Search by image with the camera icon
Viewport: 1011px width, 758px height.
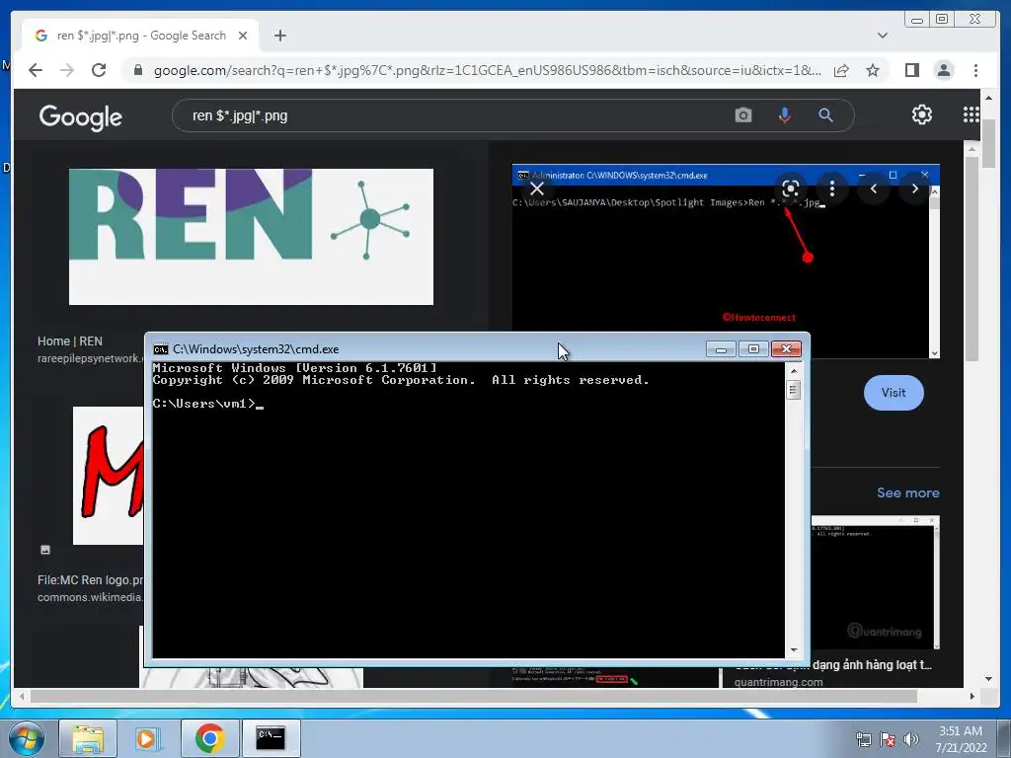pos(742,115)
